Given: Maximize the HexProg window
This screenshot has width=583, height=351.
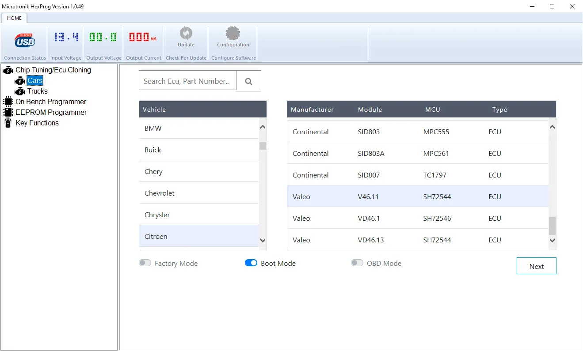Looking at the screenshot, I should click(552, 6).
